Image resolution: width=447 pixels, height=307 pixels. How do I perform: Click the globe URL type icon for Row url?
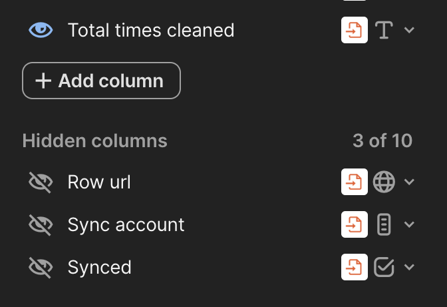pyautogui.click(x=384, y=182)
